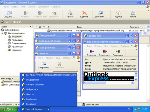Choose Входящие from taskbar group list

(x=48, y=104)
